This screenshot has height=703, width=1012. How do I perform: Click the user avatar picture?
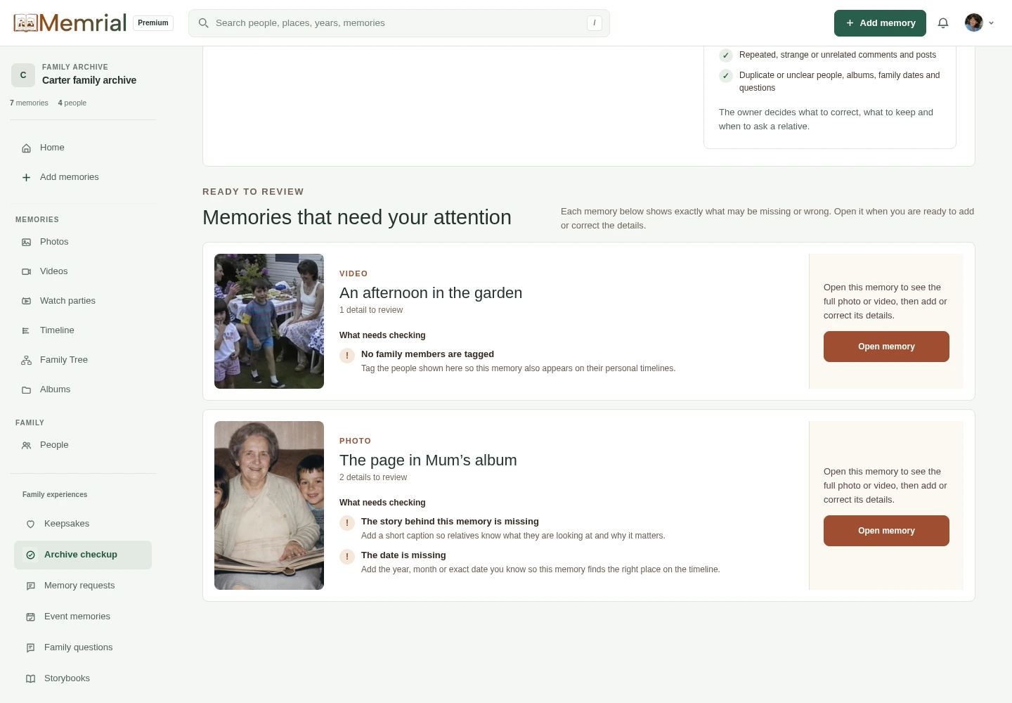973,23
